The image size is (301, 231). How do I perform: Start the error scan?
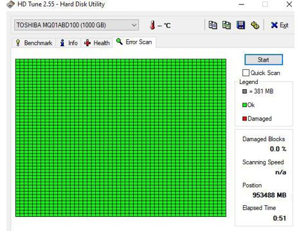point(264,60)
